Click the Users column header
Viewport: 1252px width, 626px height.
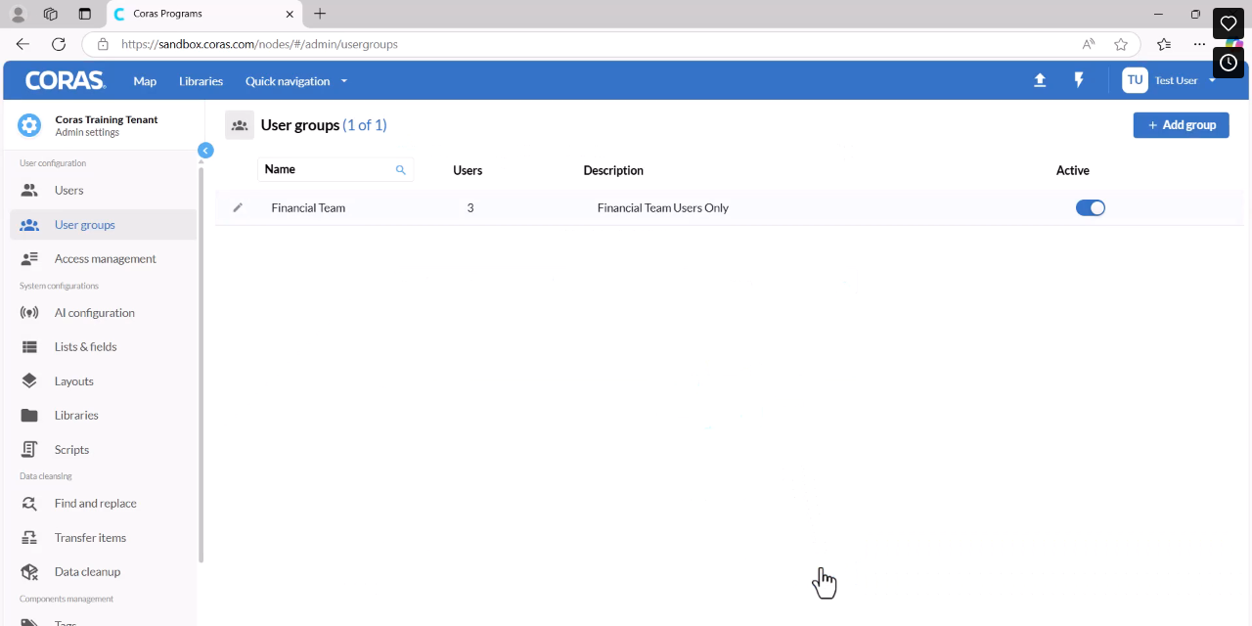pos(468,170)
